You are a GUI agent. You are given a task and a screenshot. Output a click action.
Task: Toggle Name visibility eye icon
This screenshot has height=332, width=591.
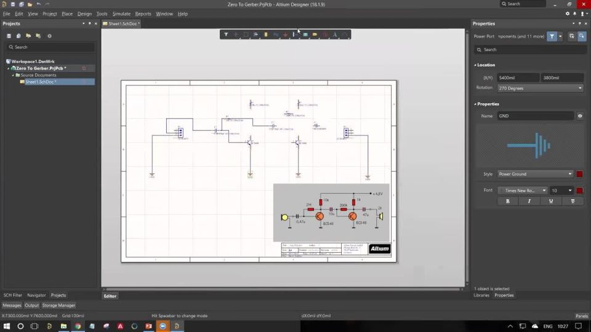580,116
